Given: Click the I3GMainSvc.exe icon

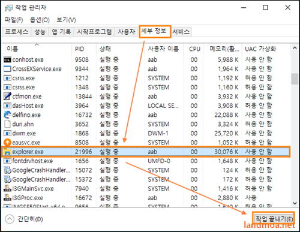Looking at the screenshot, I should [7, 188].
